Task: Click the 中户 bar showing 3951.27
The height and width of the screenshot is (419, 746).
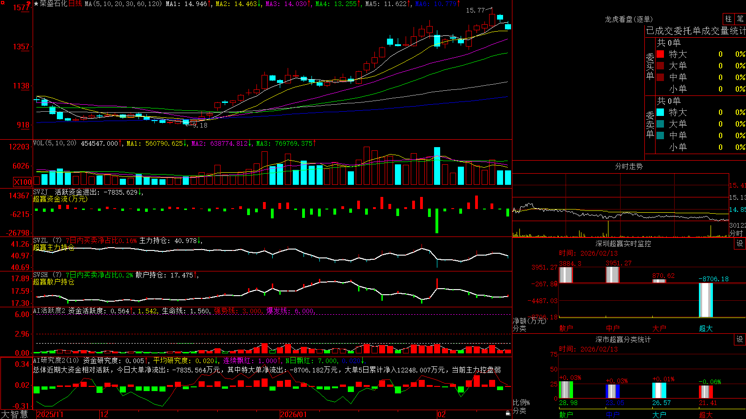Action: pyautogui.click(x=612, y=275)
